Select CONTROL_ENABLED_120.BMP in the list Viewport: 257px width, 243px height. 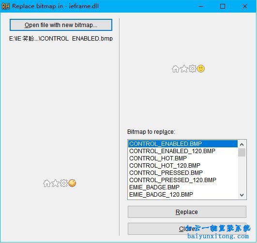(x=183, y=151)
